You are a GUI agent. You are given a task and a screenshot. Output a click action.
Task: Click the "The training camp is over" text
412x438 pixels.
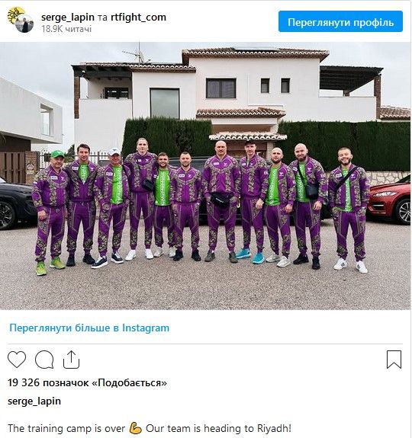[66, 428]
